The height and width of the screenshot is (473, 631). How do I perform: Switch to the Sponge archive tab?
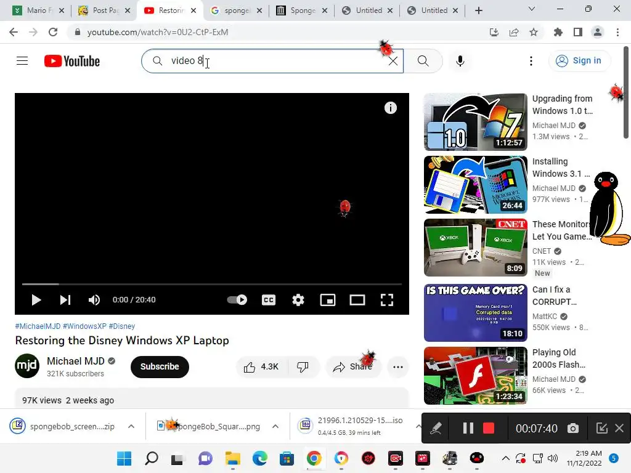[302, 10]
